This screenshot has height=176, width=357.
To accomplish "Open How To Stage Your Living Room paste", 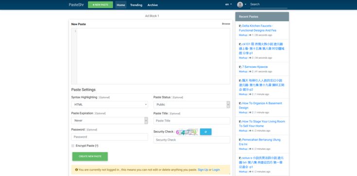I will point(262,124).
